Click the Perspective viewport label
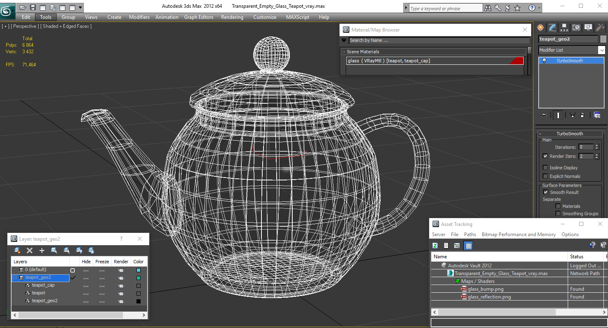The height and width of the screenshot is (328, 608). 25,26
